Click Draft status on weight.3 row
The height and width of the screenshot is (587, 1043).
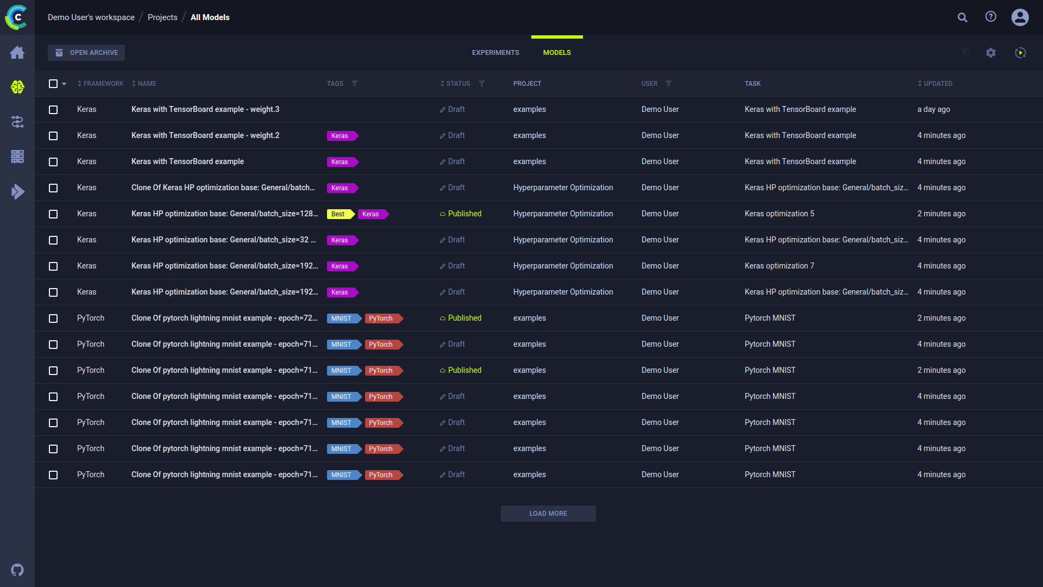[x=453, y=110]
